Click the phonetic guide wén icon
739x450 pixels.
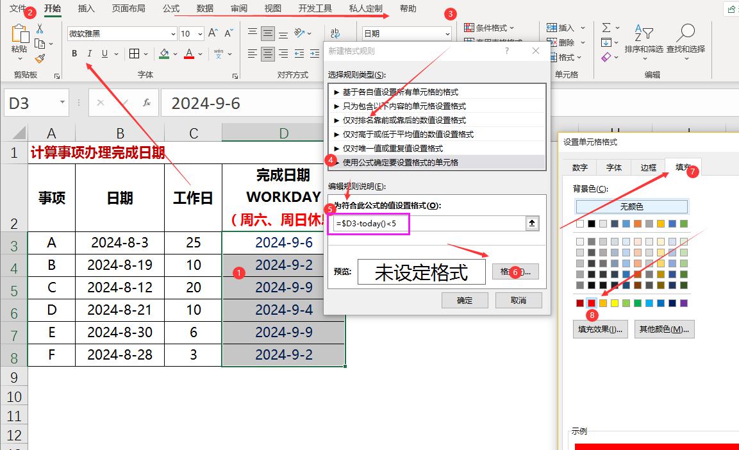pos(219,54)
